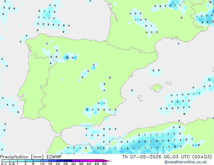Click the 'Th 07-05-2026' date text

click(x=142, y=157)
